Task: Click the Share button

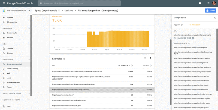Action: pos(211,11)
